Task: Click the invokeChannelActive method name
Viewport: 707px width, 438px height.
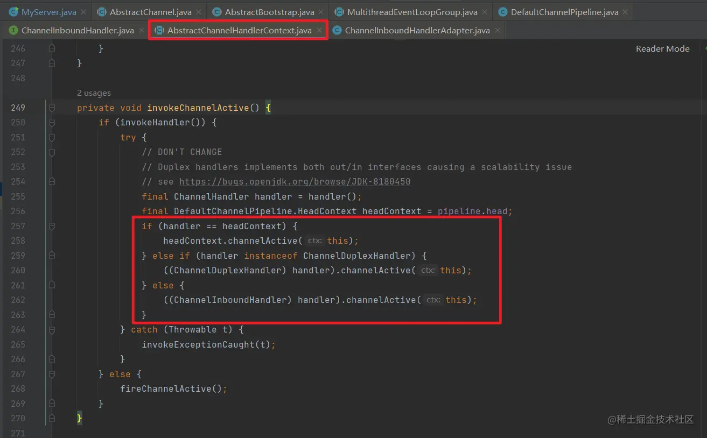Action: (198, 108)
